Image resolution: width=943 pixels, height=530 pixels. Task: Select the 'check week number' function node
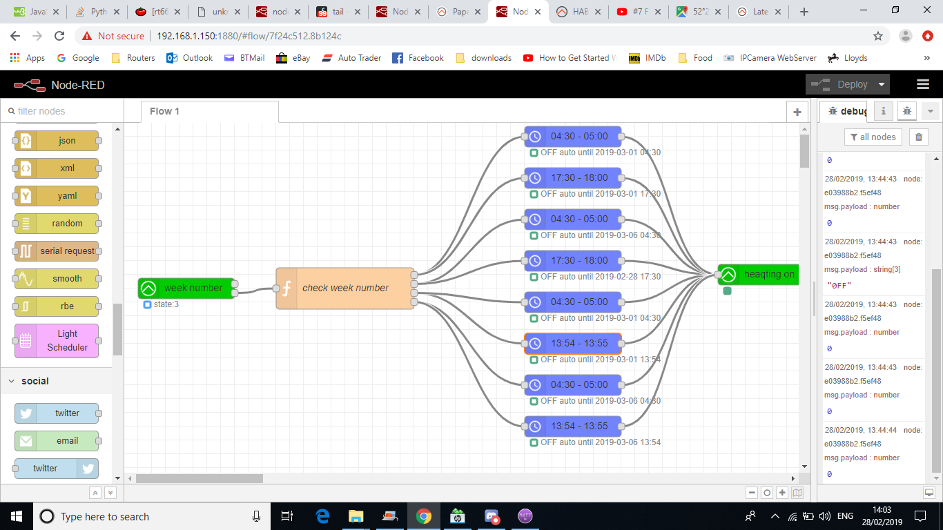click(345, 288)
